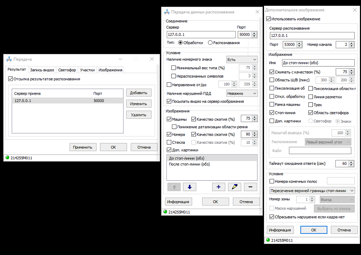Screen dimensions: 361x255
Task: Add a new image with the plus icon
Action: [218, 187]
